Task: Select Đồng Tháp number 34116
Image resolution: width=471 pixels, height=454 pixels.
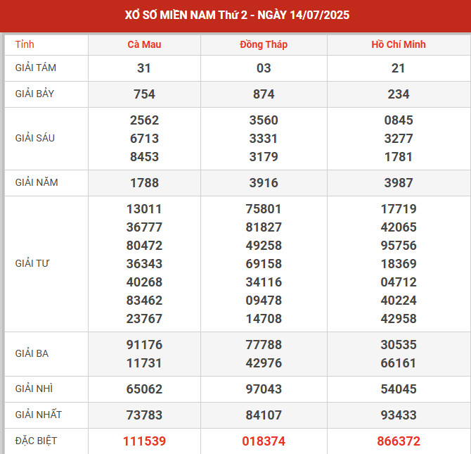Action: 264,282
